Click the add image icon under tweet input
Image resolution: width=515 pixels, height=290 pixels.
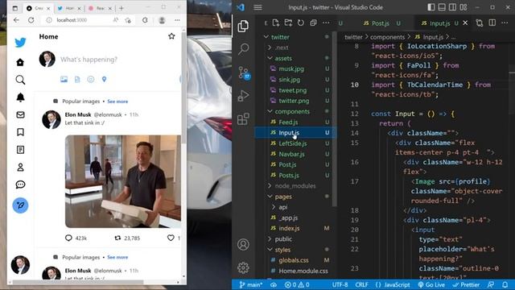(x=64, y=79)
